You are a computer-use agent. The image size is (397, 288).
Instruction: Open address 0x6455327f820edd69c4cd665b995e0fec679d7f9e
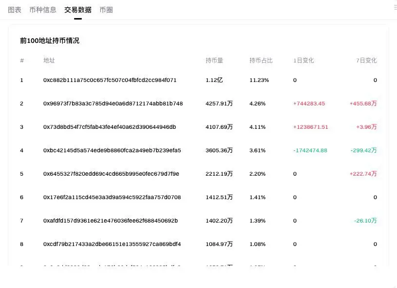[111, 174]
